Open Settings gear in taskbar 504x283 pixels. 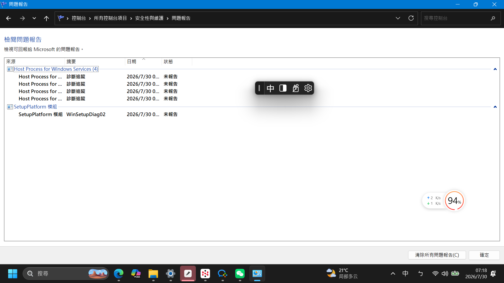(x=171, y=274)
